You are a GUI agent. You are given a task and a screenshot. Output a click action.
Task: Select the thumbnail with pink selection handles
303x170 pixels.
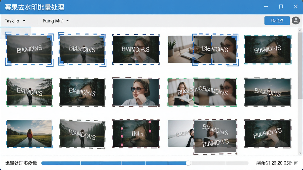click(x=136, y=133)
